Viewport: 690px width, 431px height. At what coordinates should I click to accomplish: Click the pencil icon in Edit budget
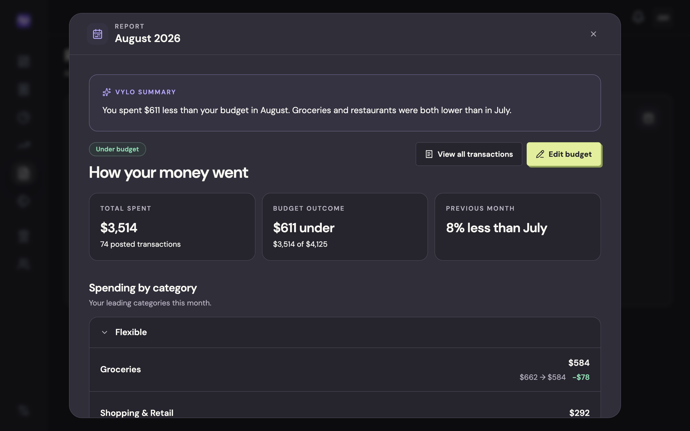click(540, 154)
